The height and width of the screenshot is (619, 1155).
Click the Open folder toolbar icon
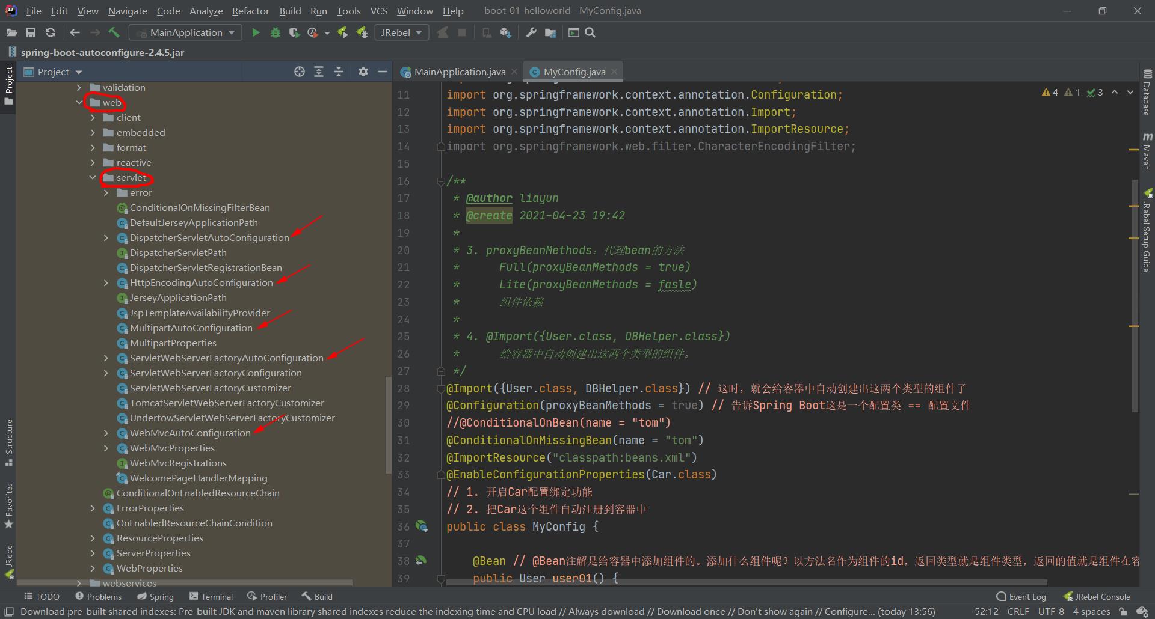click(11, 32)
